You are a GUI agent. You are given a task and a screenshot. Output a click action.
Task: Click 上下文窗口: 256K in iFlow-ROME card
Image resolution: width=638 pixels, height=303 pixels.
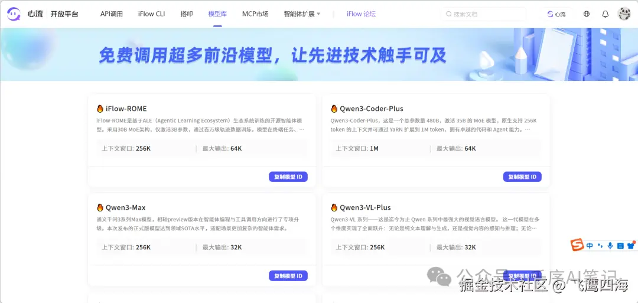pos(126,148)
